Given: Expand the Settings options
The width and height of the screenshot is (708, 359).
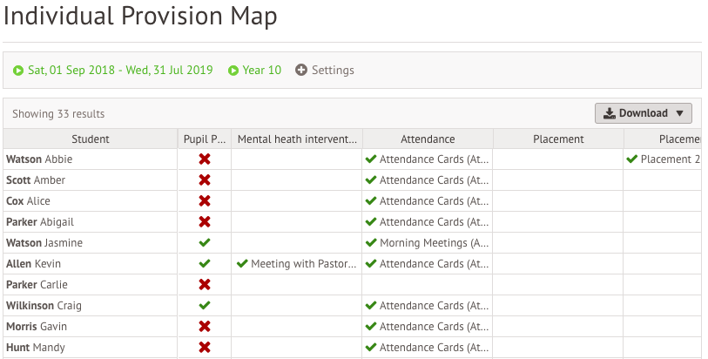Looking at the screenshot, I should click(x=333, y=70).
